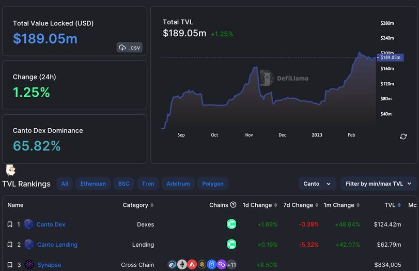Click the refresh icon below the TVL chart
Viewport: 419px width, 271px height.
pos(403,137)
